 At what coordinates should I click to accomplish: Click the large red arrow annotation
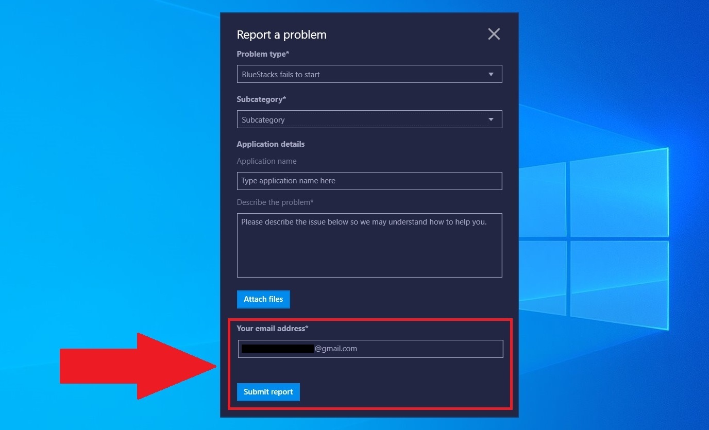click(x=138, y=366)
